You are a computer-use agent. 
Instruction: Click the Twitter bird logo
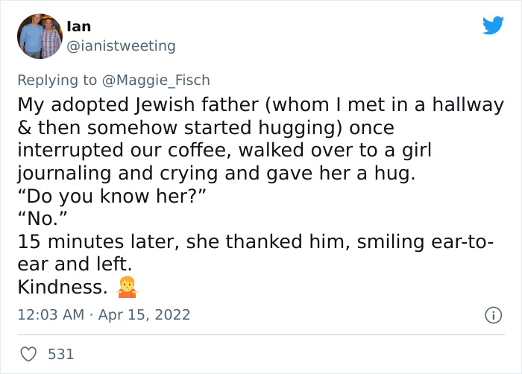[x=493, y=26]
